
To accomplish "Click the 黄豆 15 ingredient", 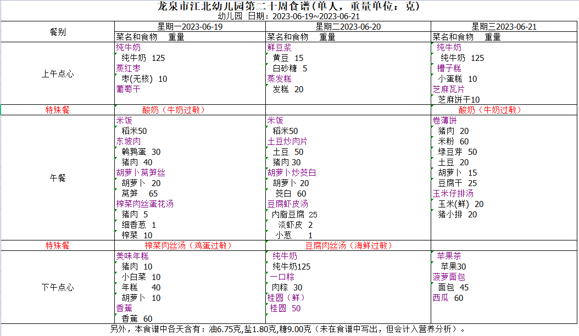I will coord(288,58).
